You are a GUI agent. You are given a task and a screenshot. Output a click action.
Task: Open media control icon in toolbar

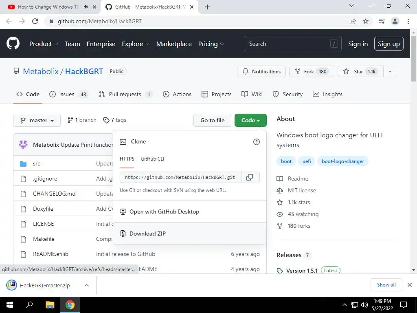(382, 21)
